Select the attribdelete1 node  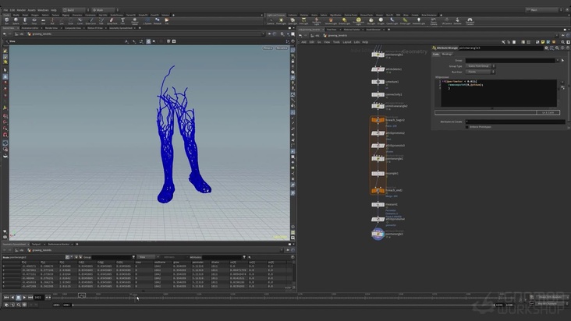click(378, 69)
